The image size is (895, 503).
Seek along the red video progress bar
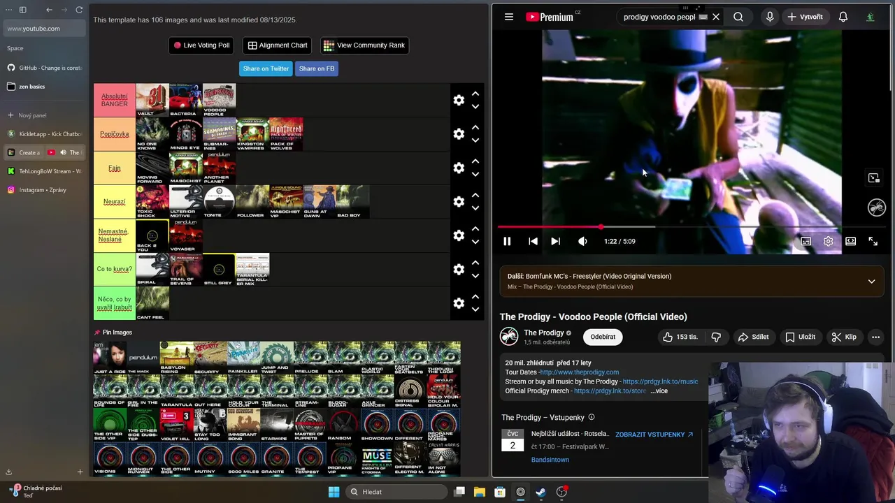click(x=691, y=227)
